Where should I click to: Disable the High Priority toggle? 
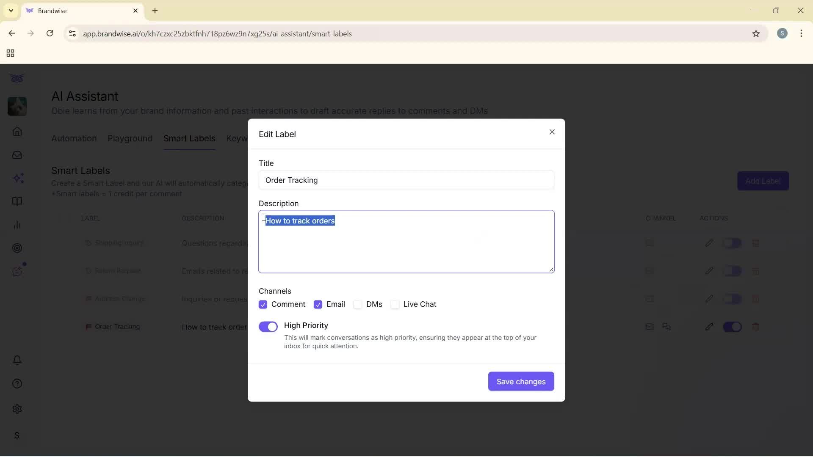[x=268, y=326]
